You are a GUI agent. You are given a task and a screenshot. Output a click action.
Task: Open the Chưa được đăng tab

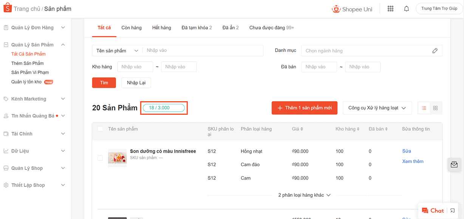[271, 28]
